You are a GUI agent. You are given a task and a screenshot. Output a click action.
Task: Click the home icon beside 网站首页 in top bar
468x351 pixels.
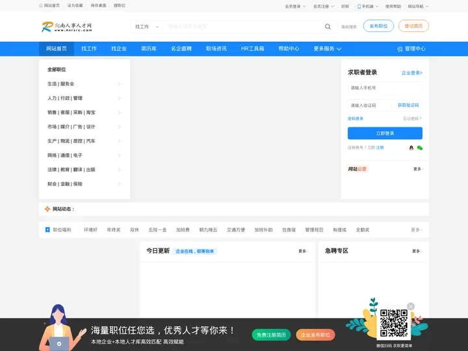(41, 5)
